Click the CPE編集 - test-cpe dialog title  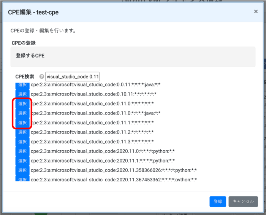point(33,12)
